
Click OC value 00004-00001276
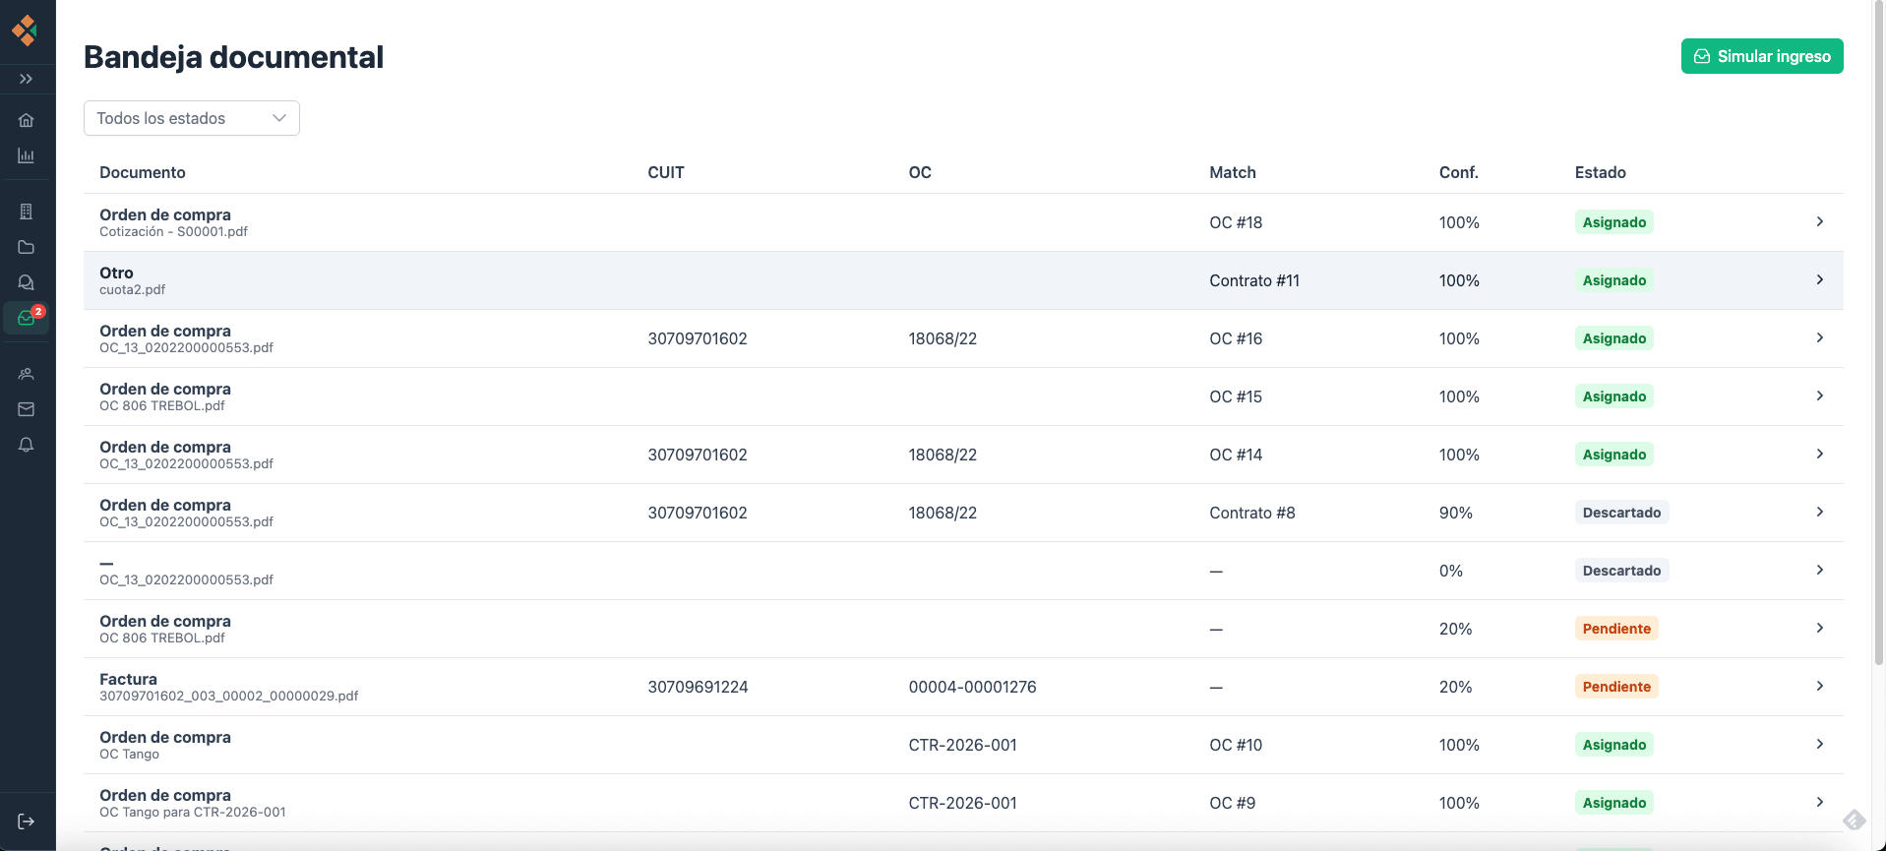[972, 687]
